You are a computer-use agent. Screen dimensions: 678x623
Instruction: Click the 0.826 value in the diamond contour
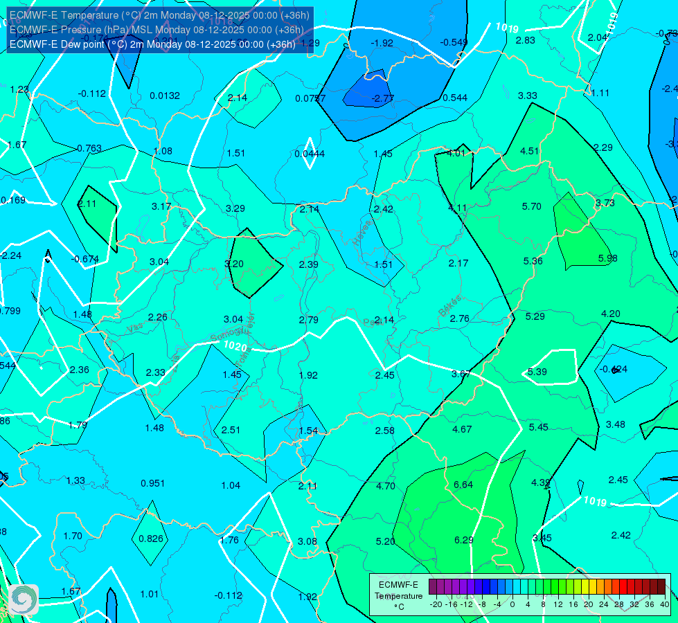[x=151, y=539]
